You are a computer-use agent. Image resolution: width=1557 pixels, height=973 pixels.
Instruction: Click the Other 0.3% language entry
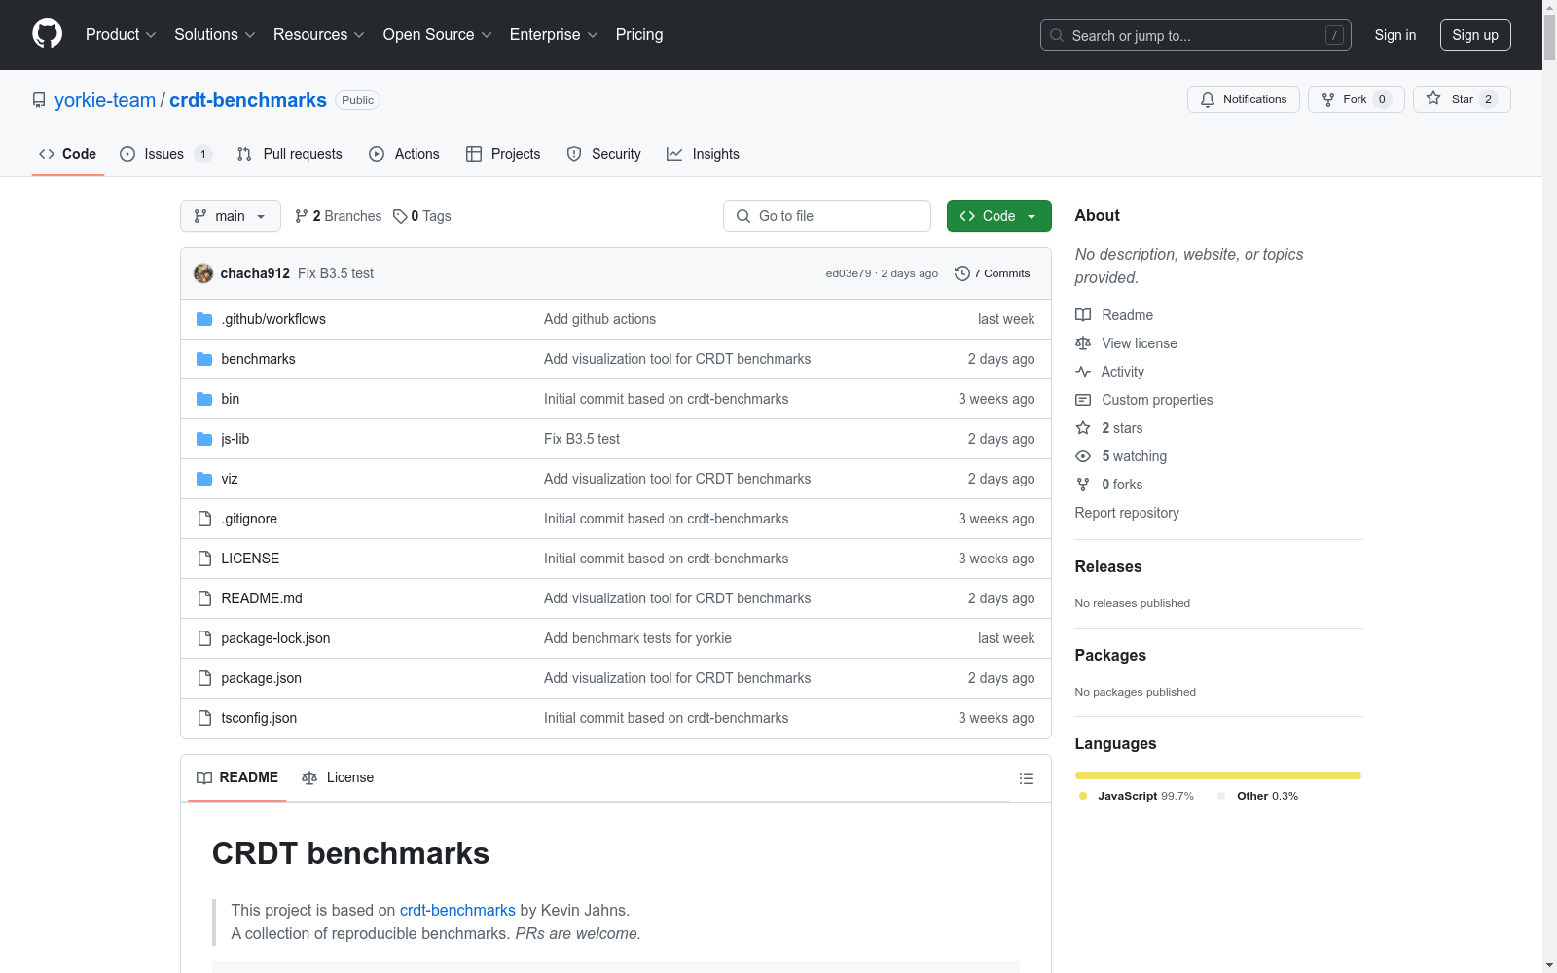(x=1257, y=796)
